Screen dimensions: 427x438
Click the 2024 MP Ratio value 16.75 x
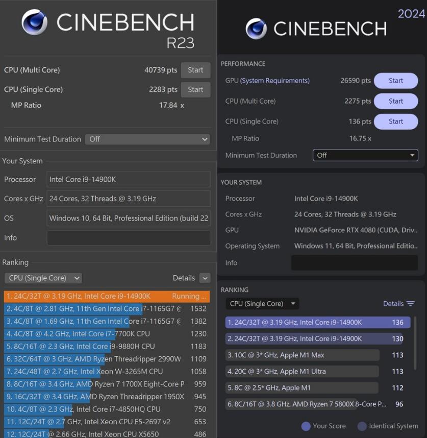click(360, 138)
